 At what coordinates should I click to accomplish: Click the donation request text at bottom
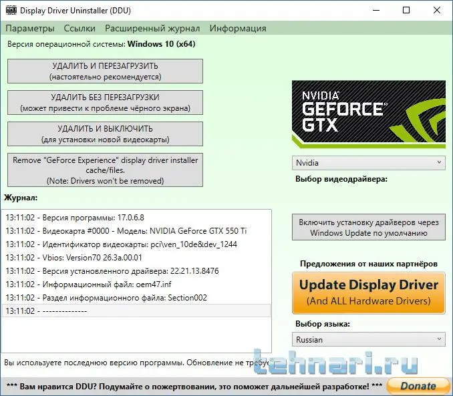coord(194,387)
